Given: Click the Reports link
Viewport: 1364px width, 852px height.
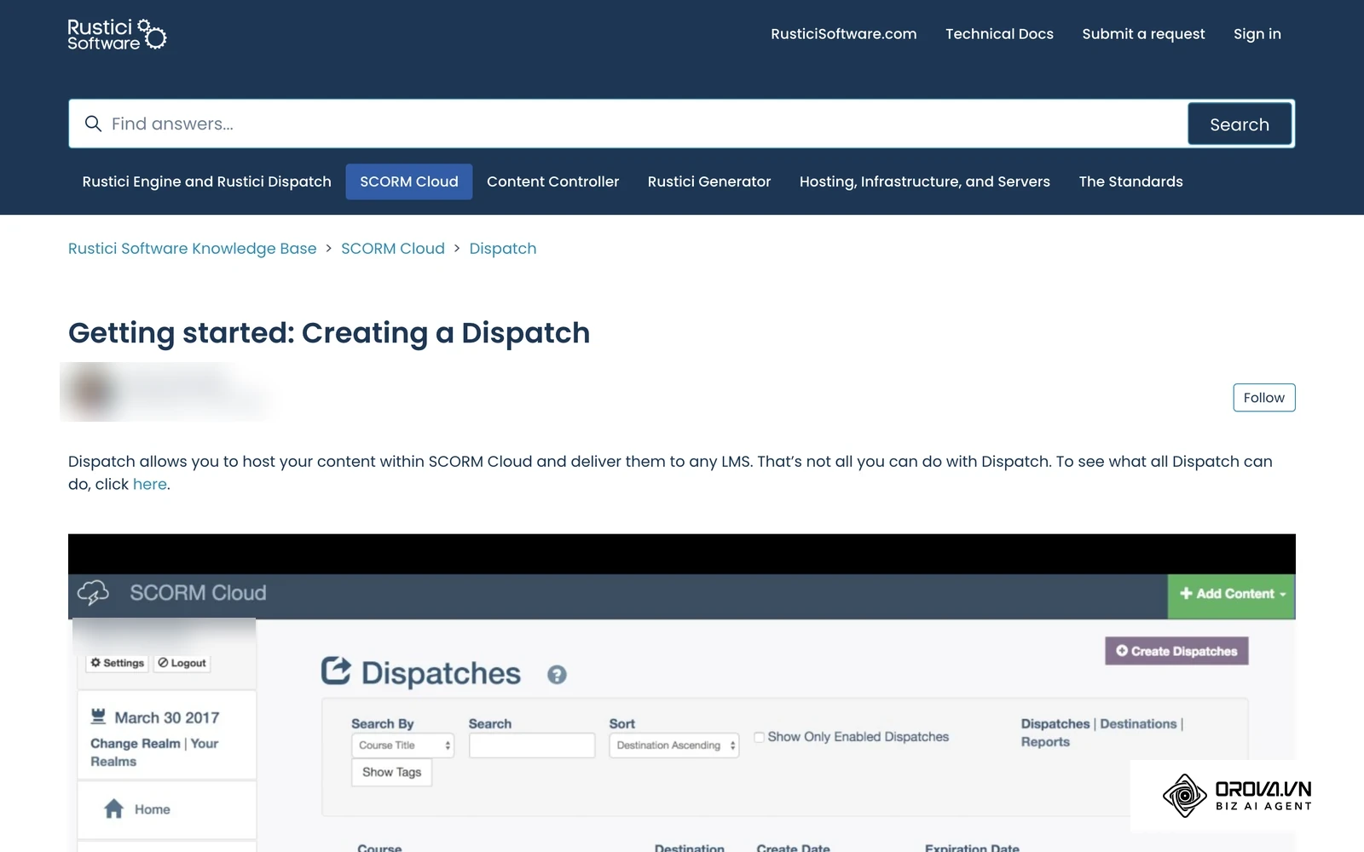Looking at the screenshot, I should click(1045, 742).
